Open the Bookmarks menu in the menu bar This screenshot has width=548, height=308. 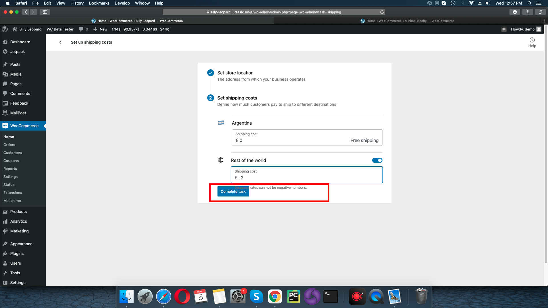pyautogui.click(x=99, y=3)
